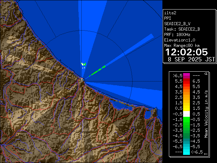Click the cyan <-6.5 velocity swatch
Screen dimensions: 217x163
(186, 152)
